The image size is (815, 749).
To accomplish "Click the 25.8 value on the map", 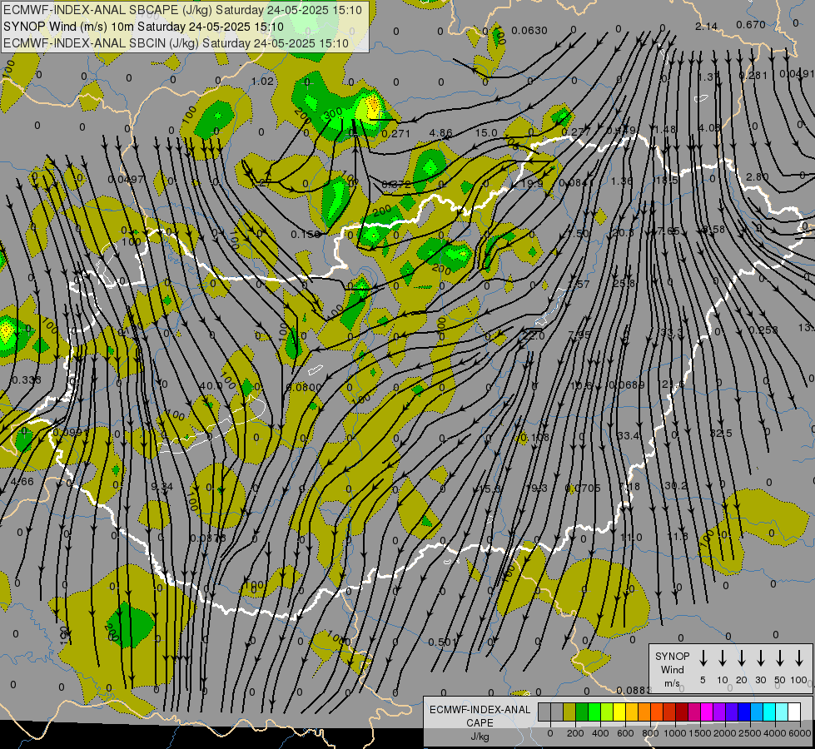I will [624, 283].
